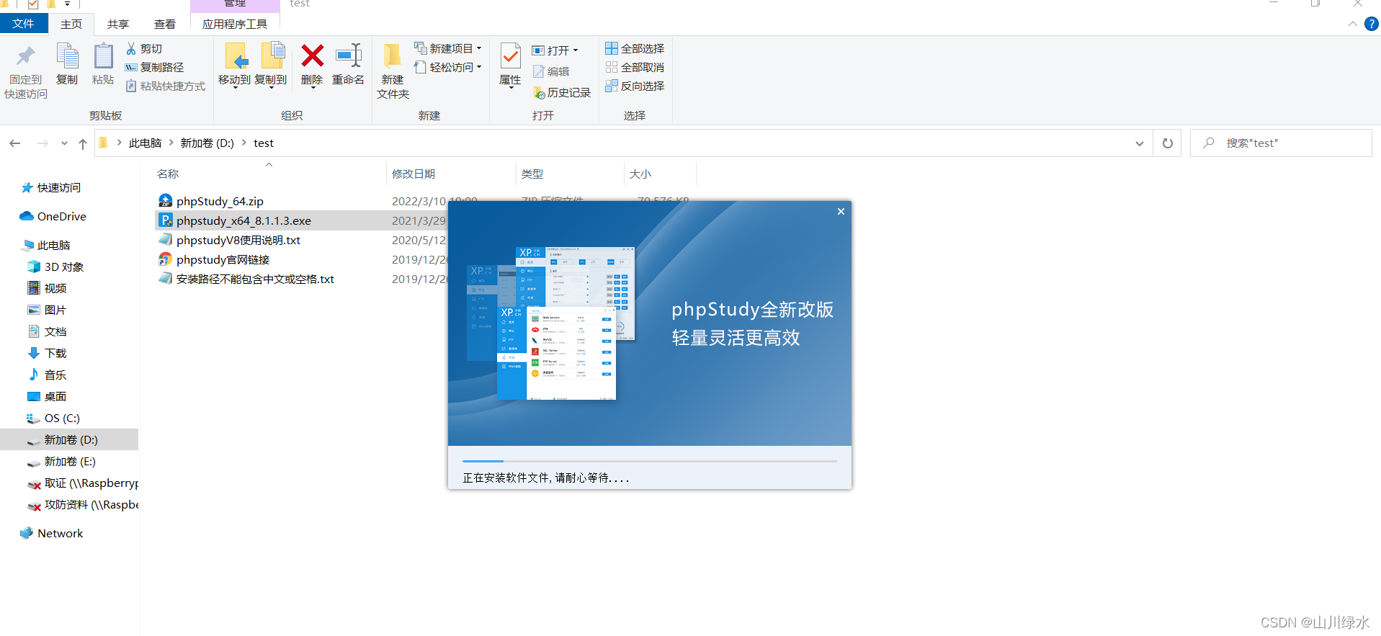Click the Up one level arrow
The height and width of the screenshot is (636, 1381).
point(83,143)
